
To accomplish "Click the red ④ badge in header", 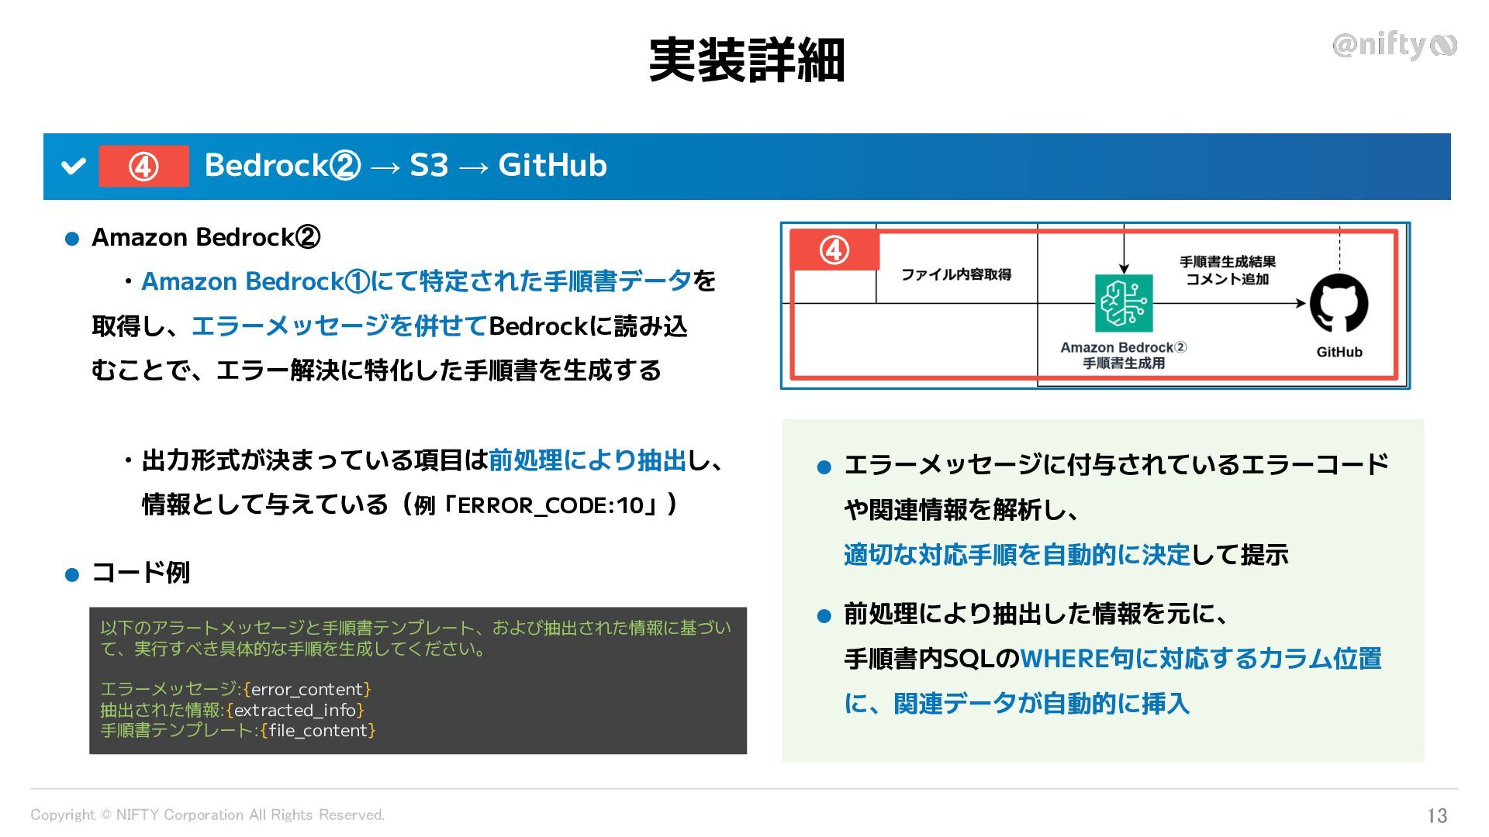I will (143, 166).
